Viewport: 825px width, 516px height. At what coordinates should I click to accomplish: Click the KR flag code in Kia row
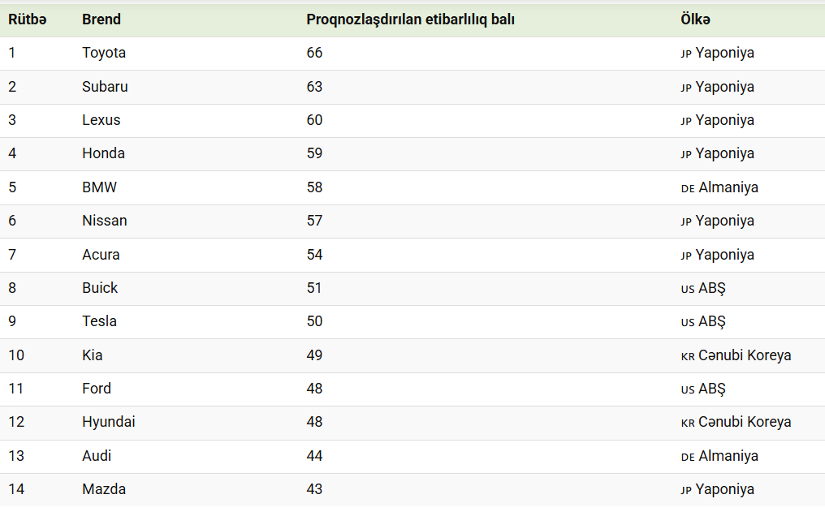pyautogui.click(x=688, y=356)
